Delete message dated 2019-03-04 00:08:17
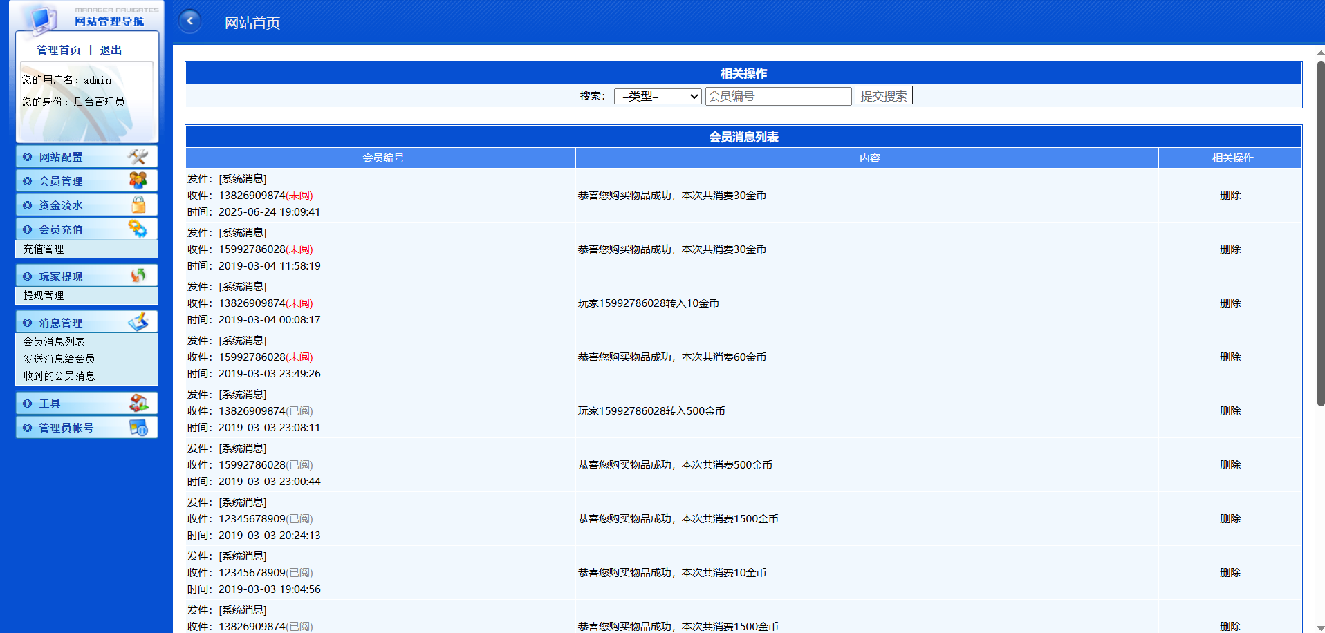1325x633 pixels. (1230, 303)
